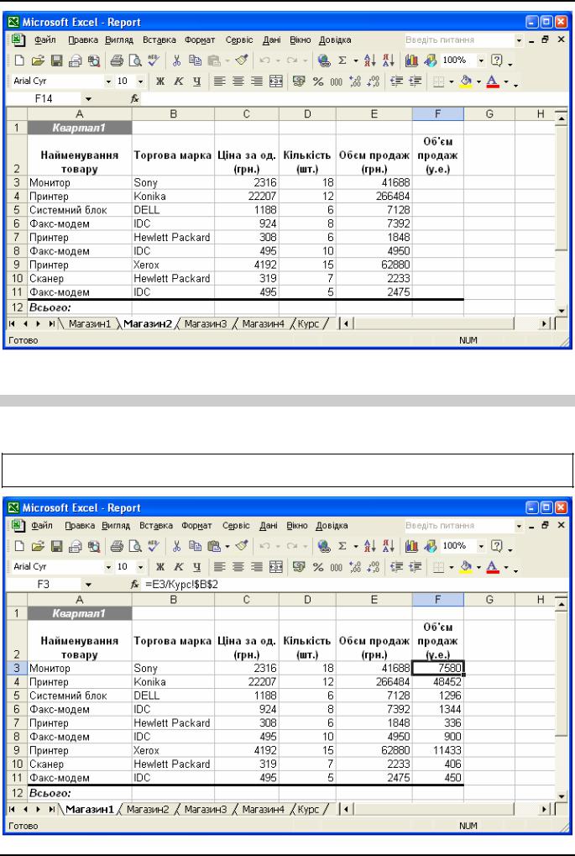
Task: Open font size 10 dropdown in upper window
Action: click(x=141, y=81)
